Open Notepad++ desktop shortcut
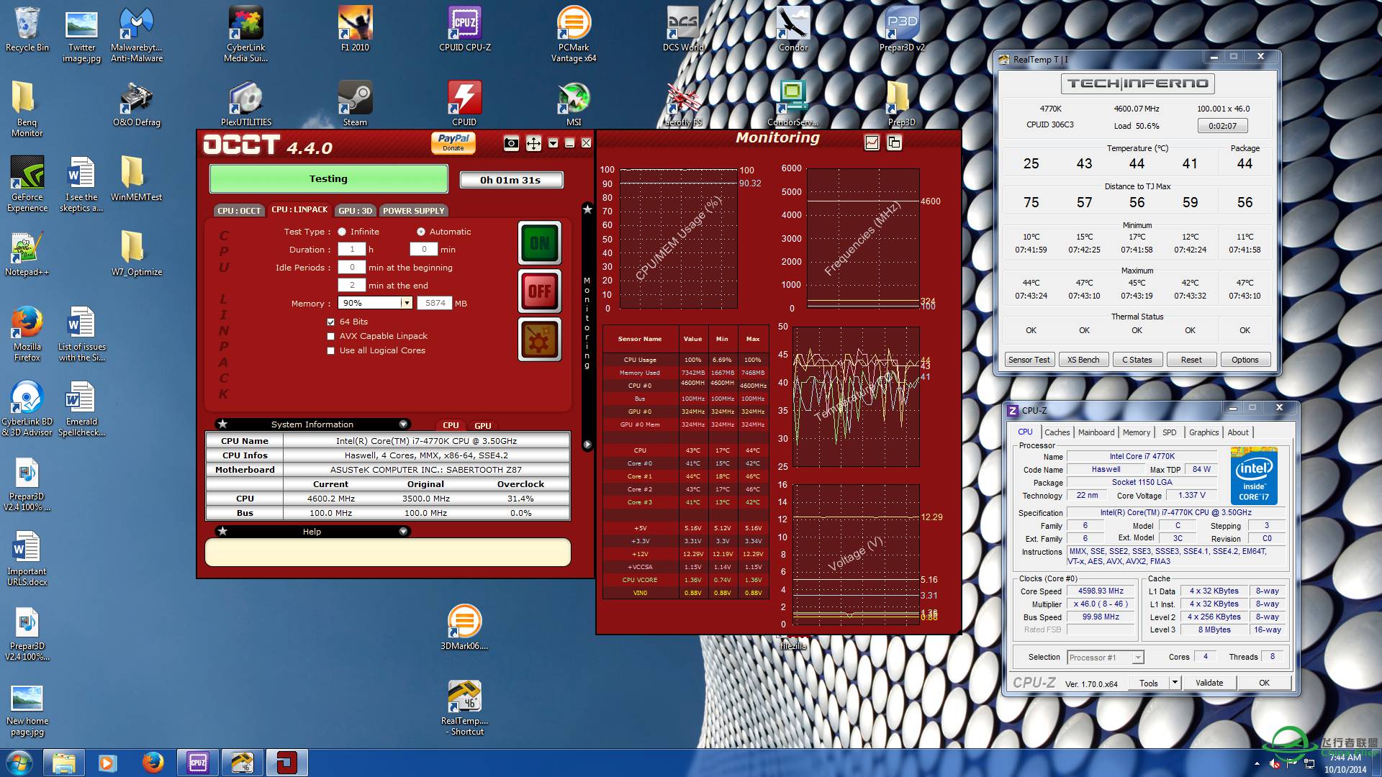The height and width of the screenshot is (777, 1382). pyautogui.click(x=27, y=254)
